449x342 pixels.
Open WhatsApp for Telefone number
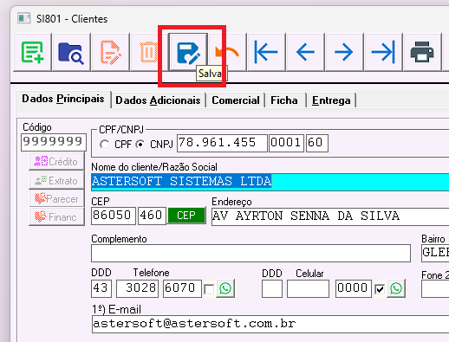[x=225, y=288]
